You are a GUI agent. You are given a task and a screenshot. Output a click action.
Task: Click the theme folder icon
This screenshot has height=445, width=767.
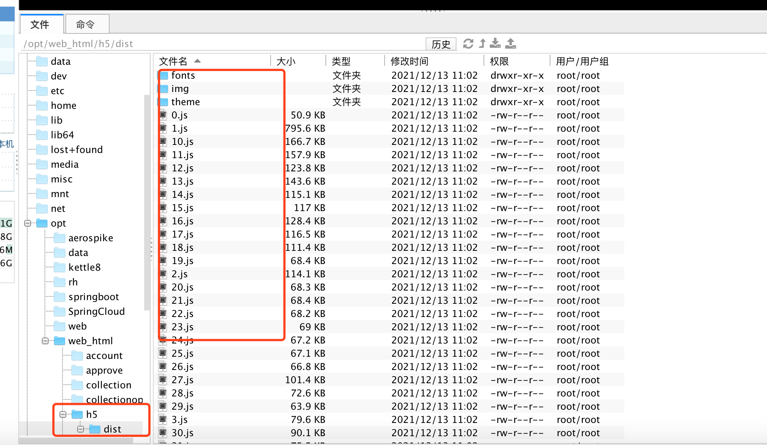click(x=164, y=102)
